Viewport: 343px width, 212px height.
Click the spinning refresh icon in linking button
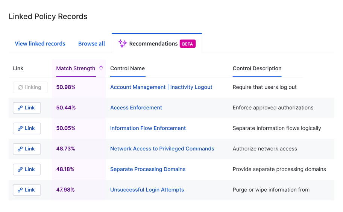pos(20,88)
